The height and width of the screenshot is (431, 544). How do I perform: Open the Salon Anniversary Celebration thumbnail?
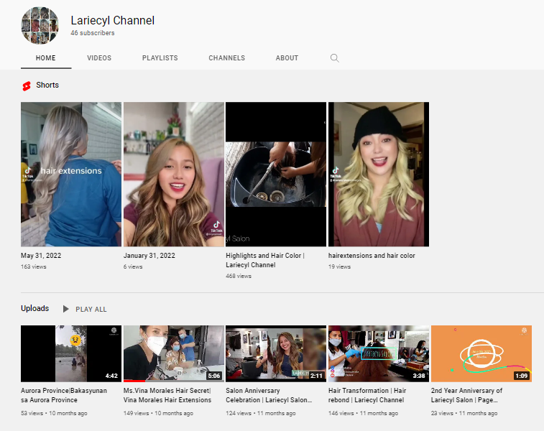[276, 353]
